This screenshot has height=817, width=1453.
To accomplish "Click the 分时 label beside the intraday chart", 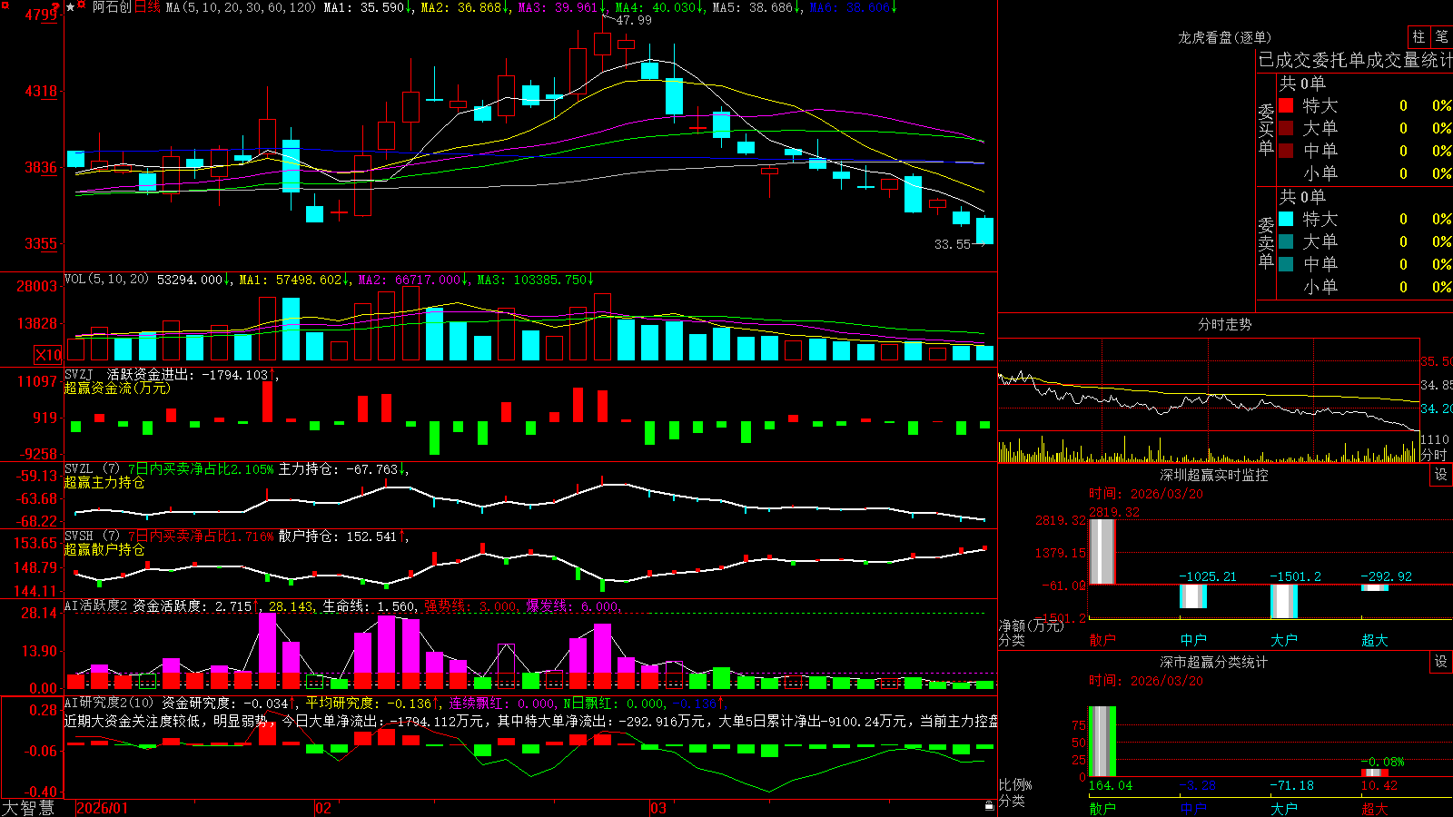I will click(1434, 455).
